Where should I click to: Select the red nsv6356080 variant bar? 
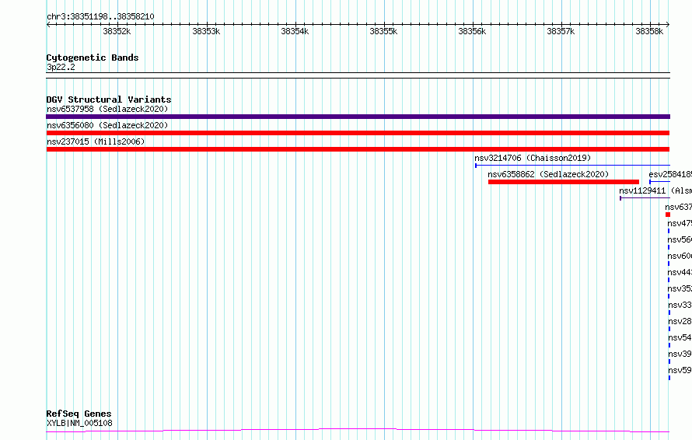(x=358, y=133)
